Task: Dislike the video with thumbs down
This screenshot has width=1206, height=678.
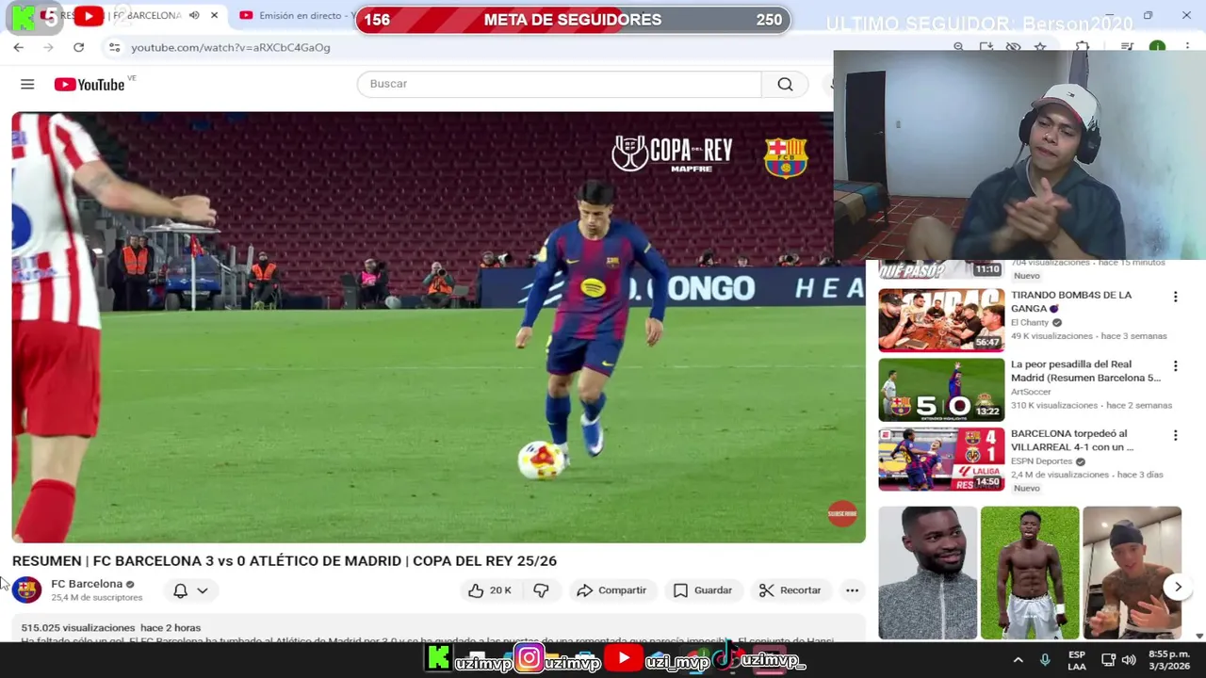Action: (x=541, y=590)
